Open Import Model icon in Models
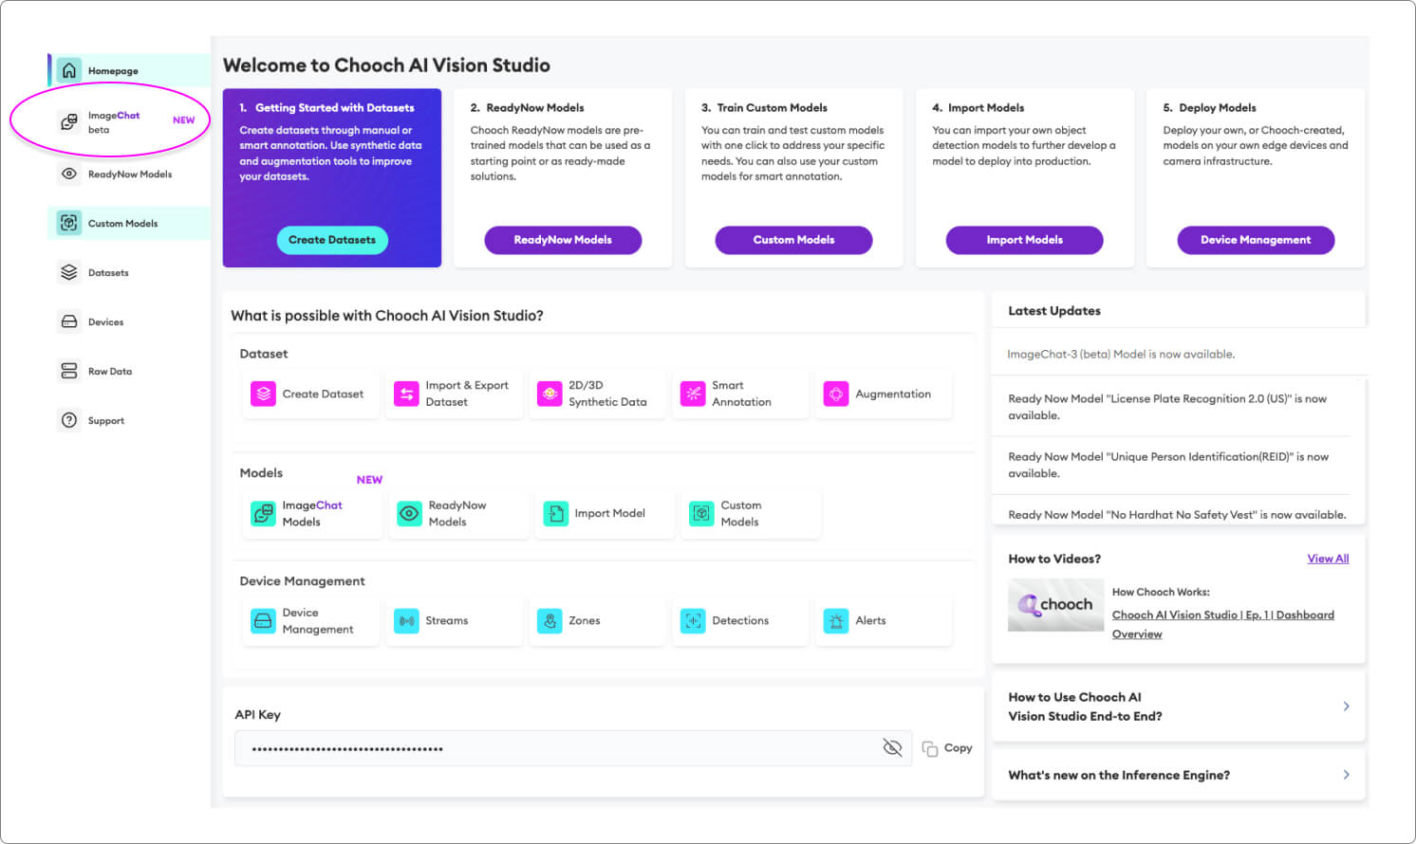 tap(555, 513)
